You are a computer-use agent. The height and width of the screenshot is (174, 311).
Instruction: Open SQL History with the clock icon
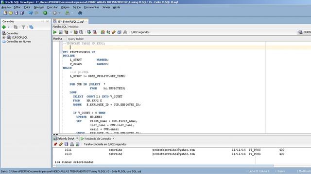[119, 32]
